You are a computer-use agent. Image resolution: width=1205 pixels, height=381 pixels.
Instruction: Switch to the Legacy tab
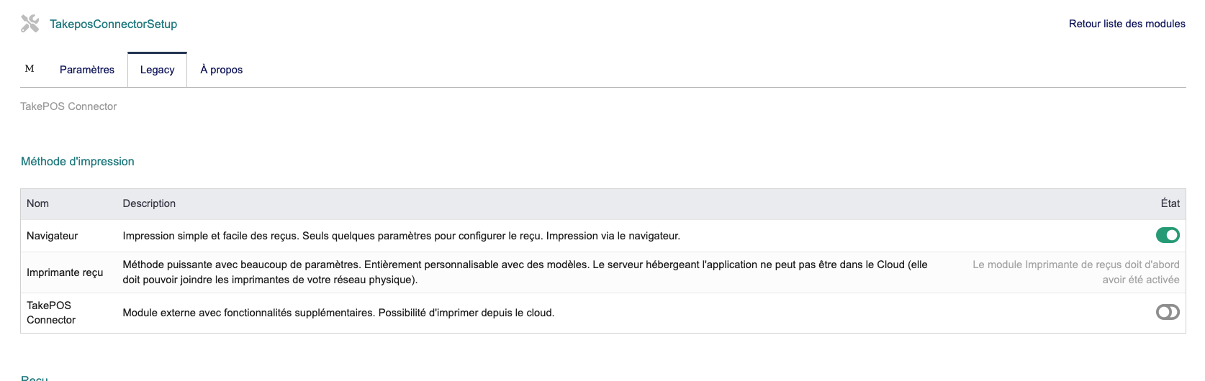click(x=158, y=70)
